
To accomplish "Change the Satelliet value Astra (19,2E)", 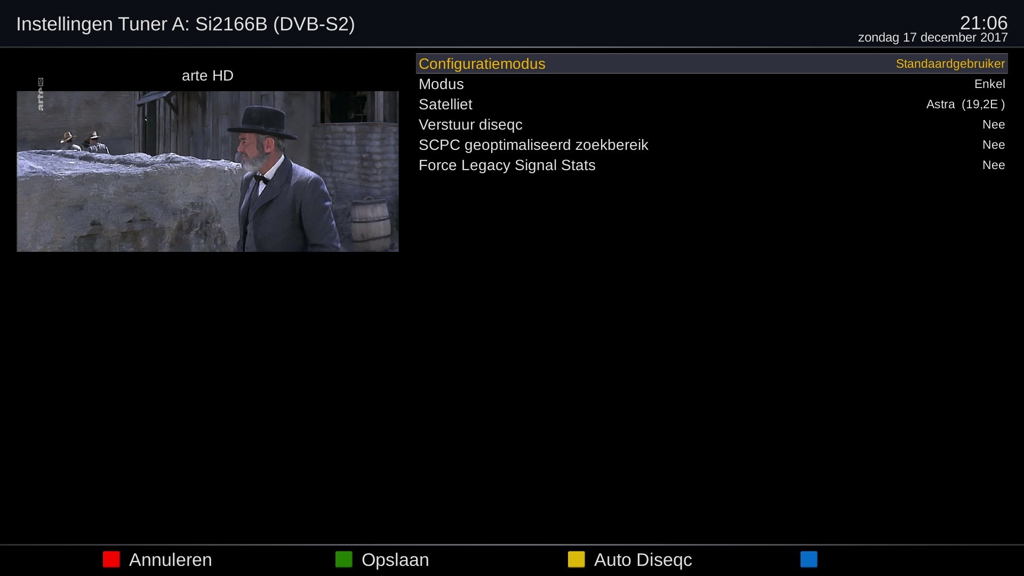I will tap(965, 104).
